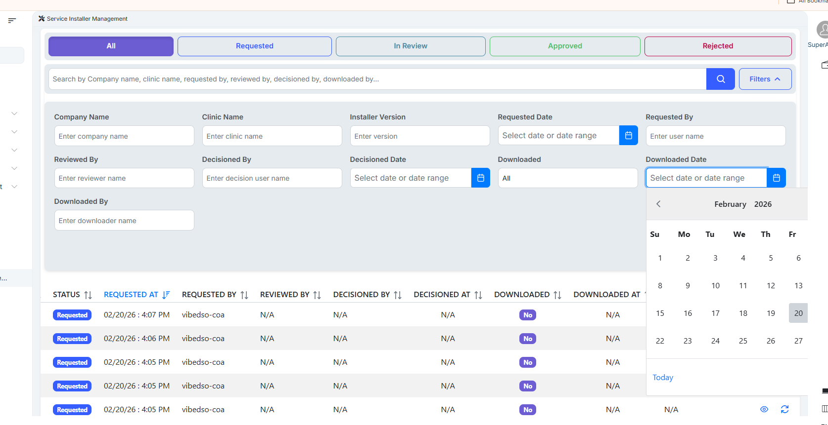This screenshot has width=828, height=425.
Task: Expand the first sidebar chevron
Action: coord(14,114)
